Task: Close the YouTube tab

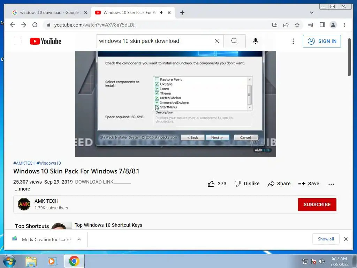Action: click(169, 13)
